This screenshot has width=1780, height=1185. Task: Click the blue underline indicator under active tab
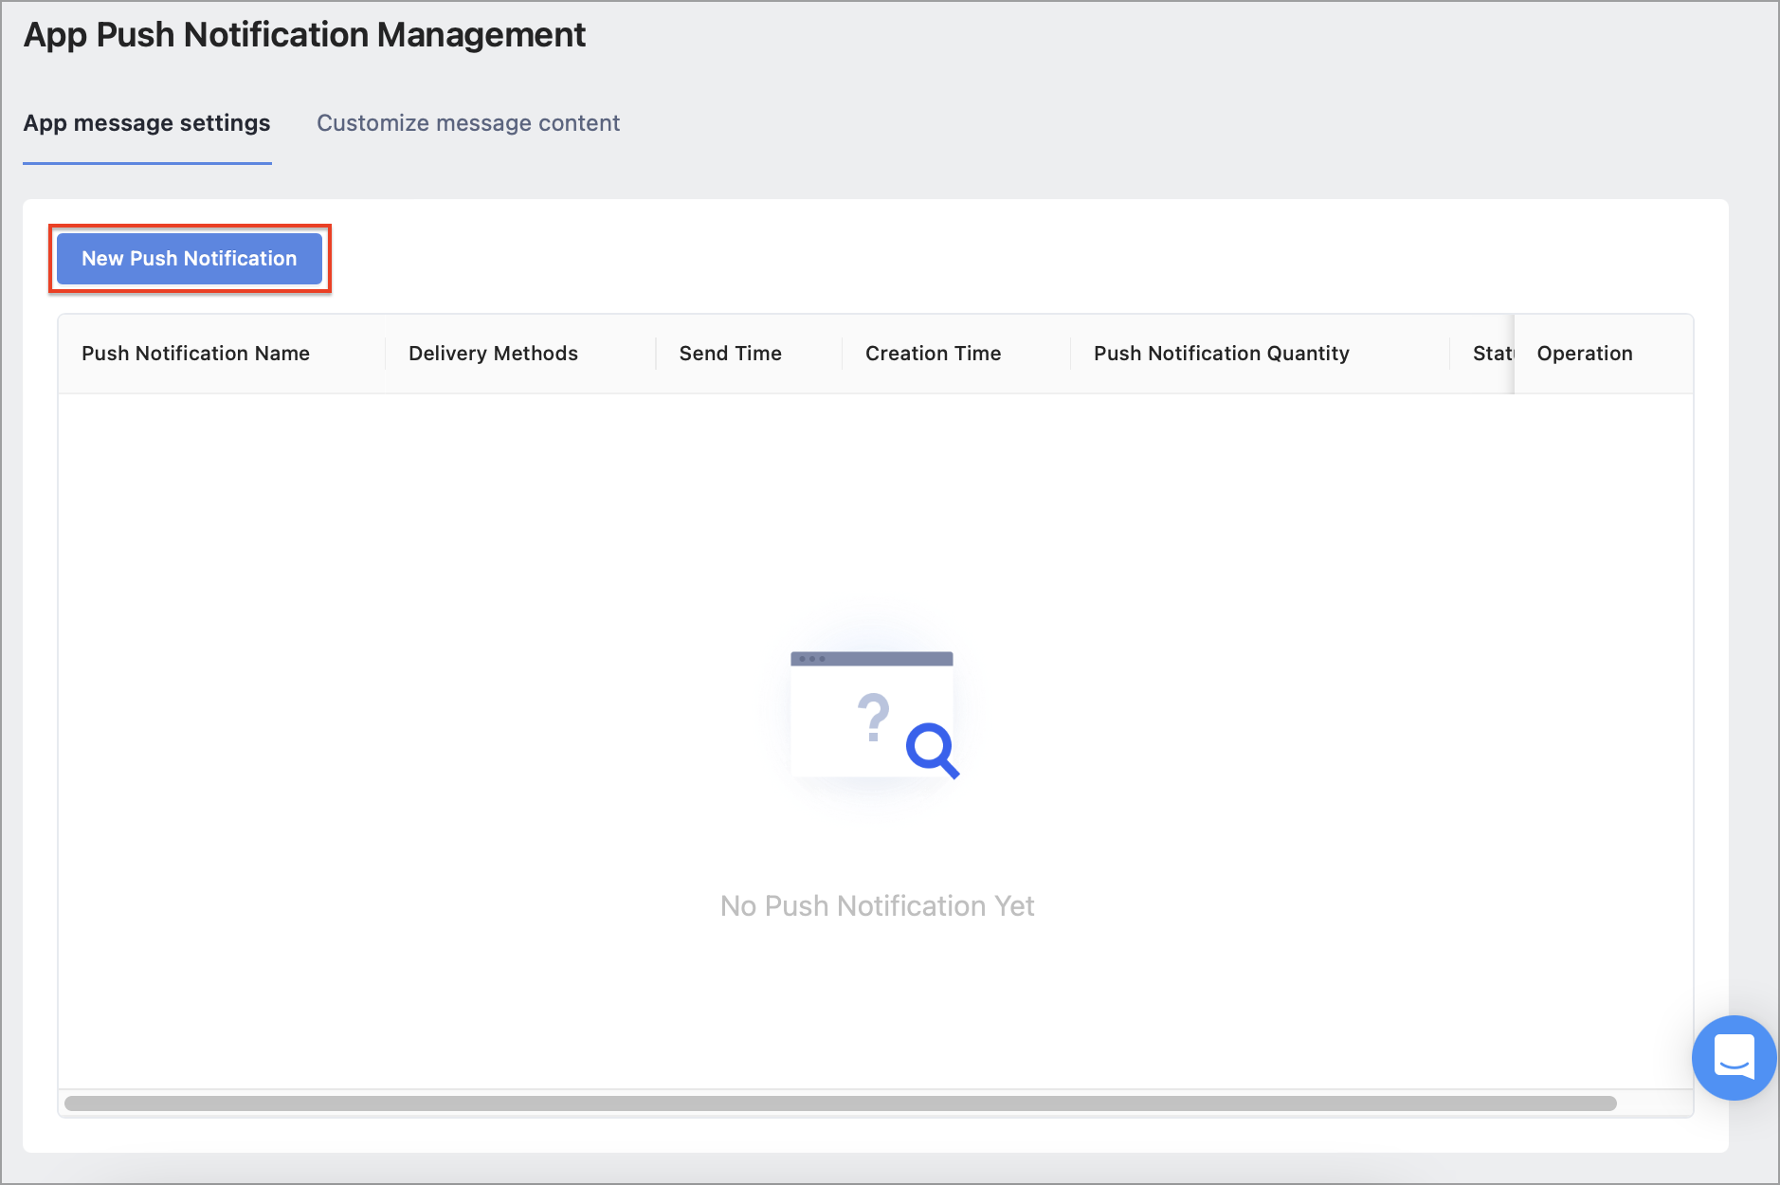click(147, 161)
